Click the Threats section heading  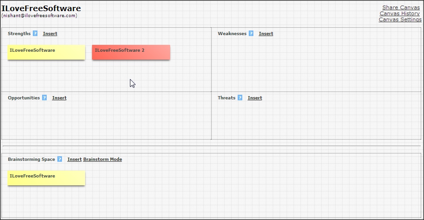pos(227,98)
